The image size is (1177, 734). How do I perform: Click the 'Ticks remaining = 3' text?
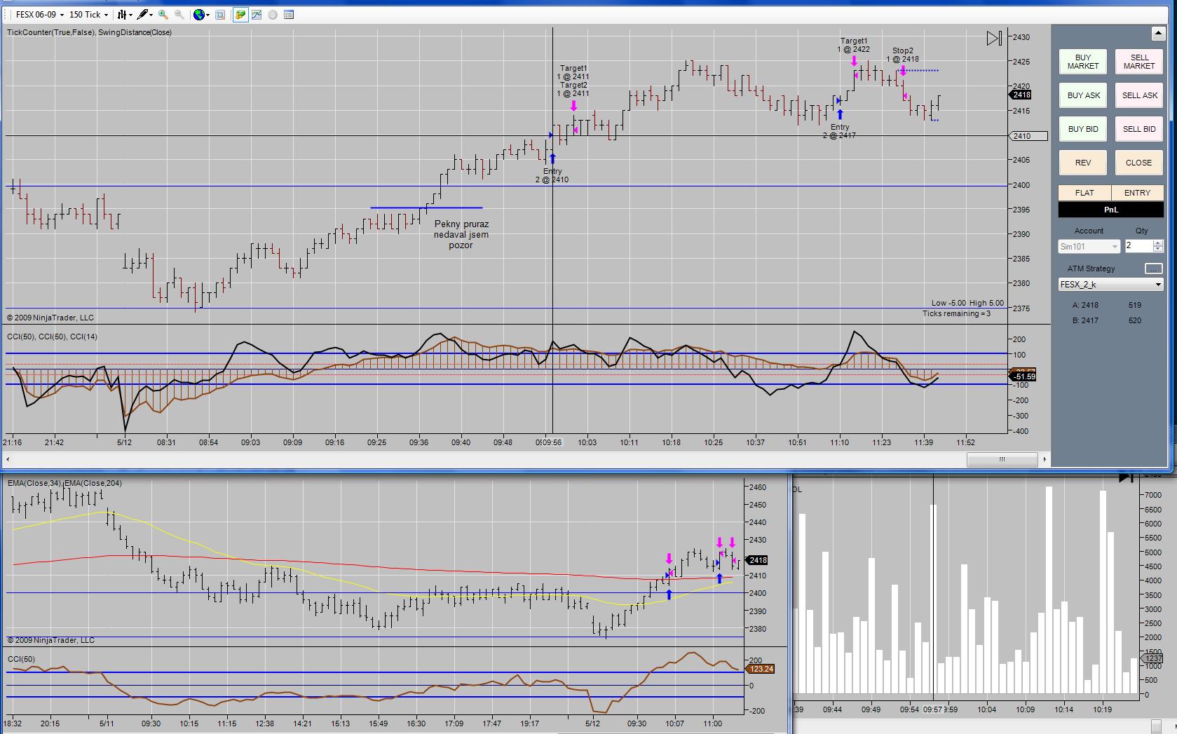[956, 313]
